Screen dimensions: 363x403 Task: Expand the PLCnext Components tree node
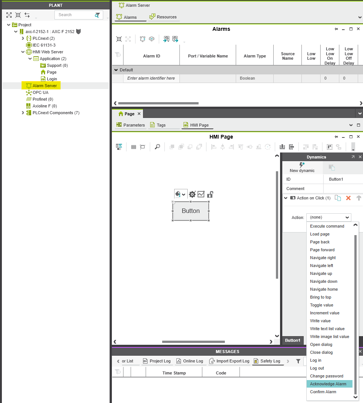[x=23, y=113]
